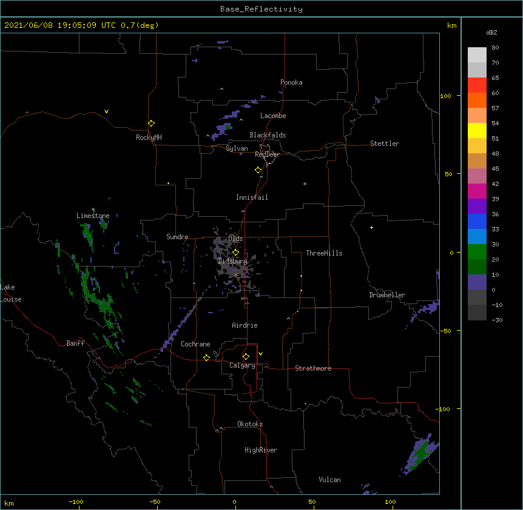523x510 pixels.
Task: Select the light blue 30-33 dBZ legend color
Action: 477,237
